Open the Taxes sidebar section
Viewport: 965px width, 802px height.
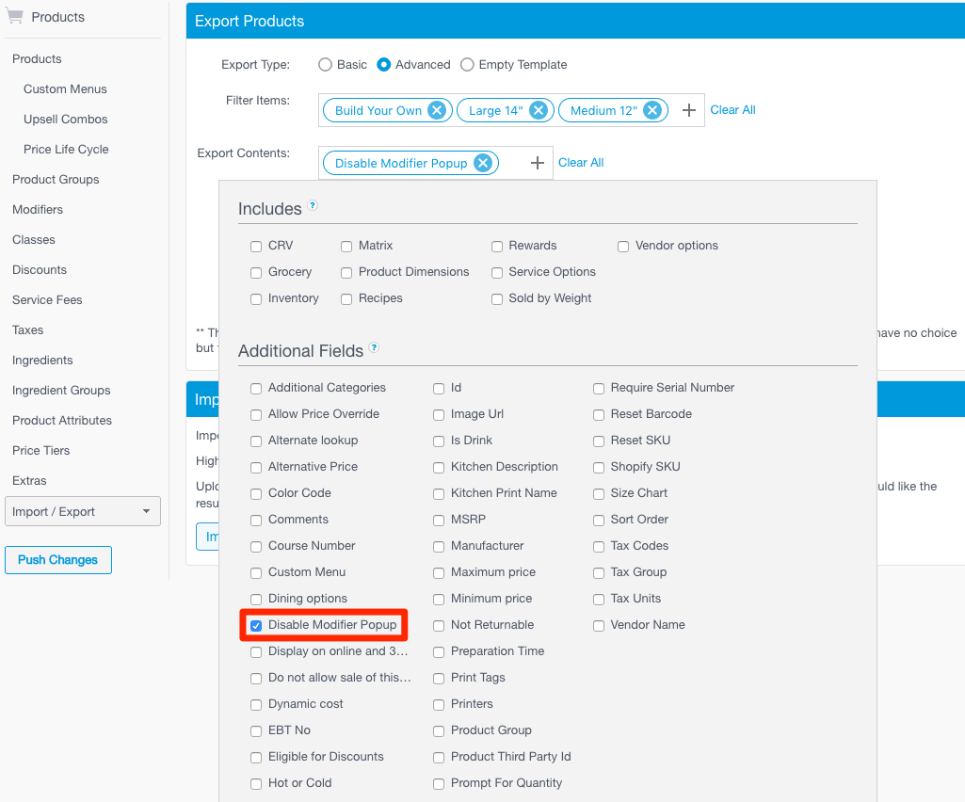coord(27,329)
